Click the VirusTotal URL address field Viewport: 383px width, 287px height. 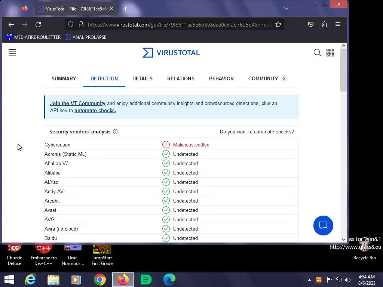(x=180, y=25)
